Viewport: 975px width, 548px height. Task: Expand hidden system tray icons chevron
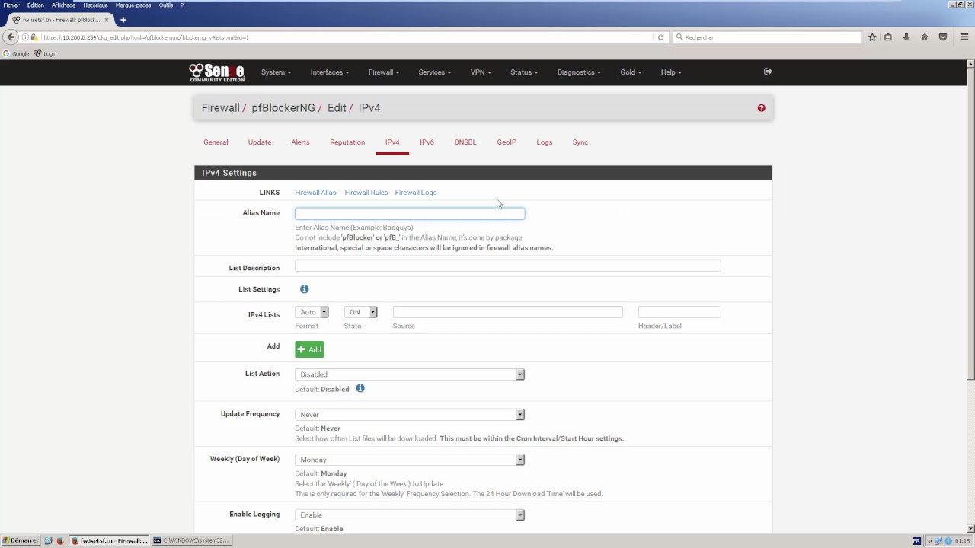[929, 541]
